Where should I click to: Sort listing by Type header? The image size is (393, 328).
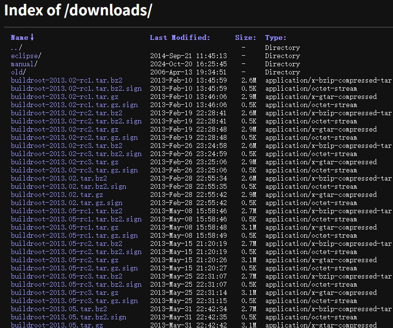275,37
